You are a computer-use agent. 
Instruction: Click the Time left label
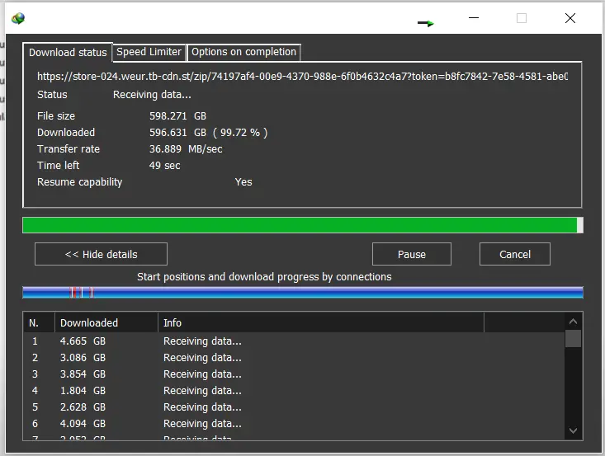(58, 166)
